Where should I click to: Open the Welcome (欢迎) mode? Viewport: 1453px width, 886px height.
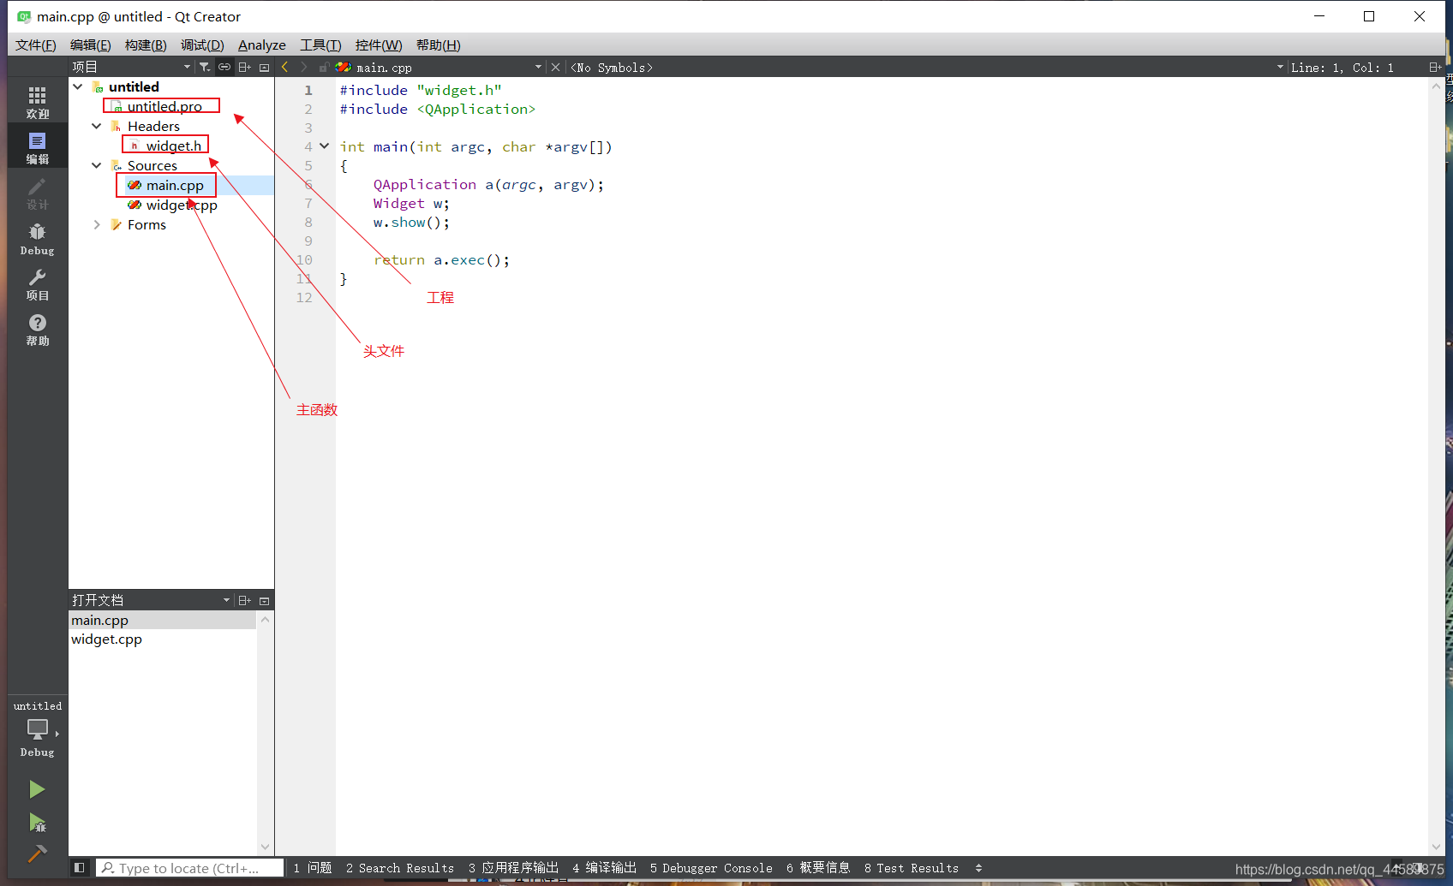37,102
